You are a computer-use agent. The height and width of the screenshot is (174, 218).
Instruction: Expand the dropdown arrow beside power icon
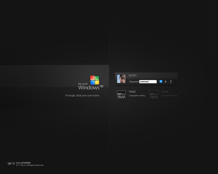point(14,164)
